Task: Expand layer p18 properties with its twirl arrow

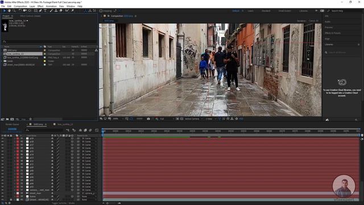Action: [15, 142]
